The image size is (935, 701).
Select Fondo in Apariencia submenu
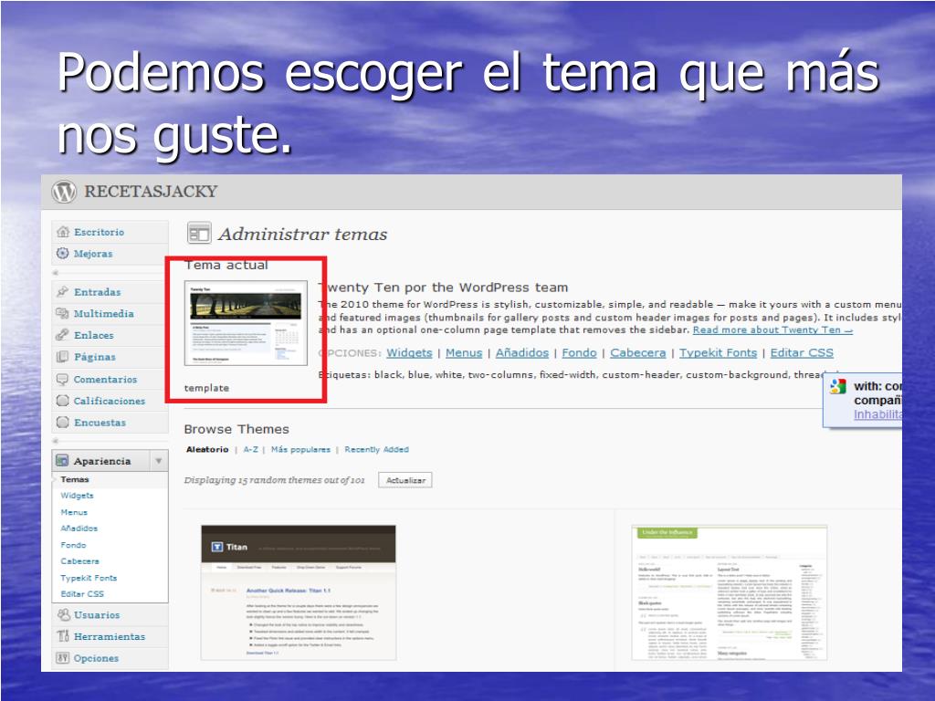pyautogui.click(x=73, y=545)
